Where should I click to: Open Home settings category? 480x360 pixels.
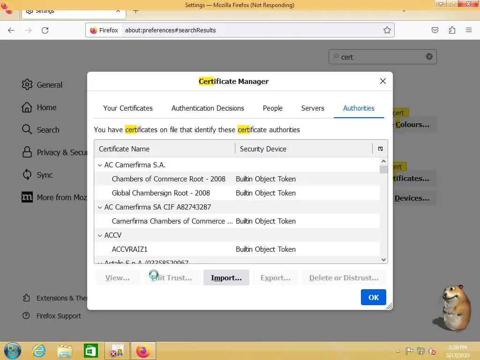click(x=39, y=107)
